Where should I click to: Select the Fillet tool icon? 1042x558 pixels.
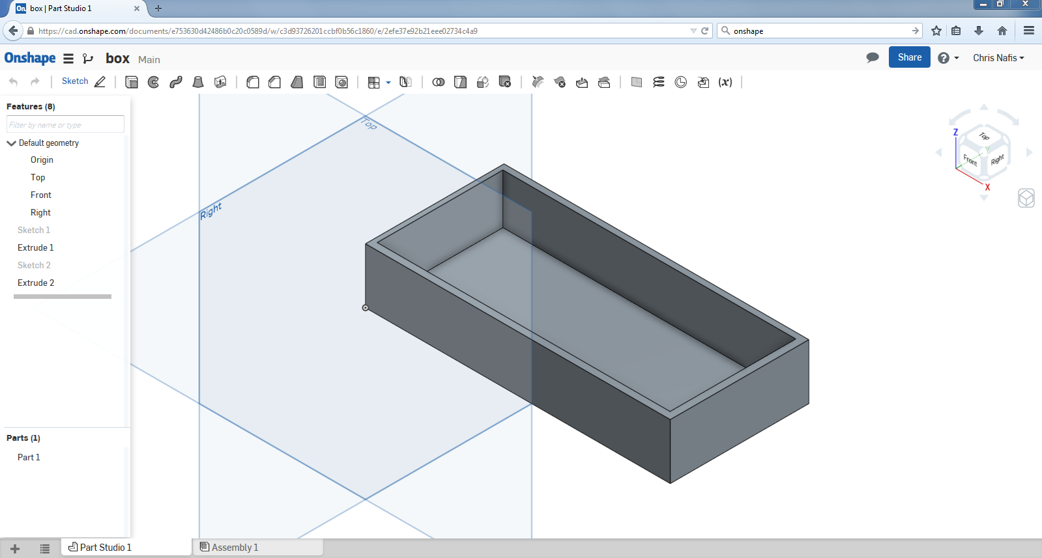tap(253, 82)
